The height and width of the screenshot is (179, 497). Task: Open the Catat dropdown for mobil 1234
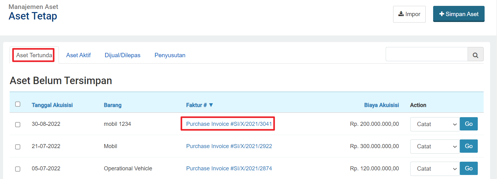coord(435,124)
